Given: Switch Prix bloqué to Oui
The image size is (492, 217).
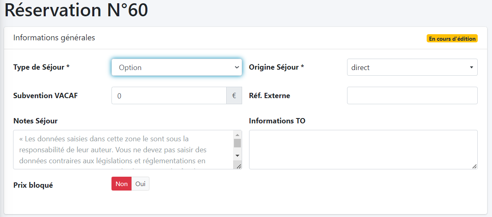Looking at the screenshot, I should point(140,184).
